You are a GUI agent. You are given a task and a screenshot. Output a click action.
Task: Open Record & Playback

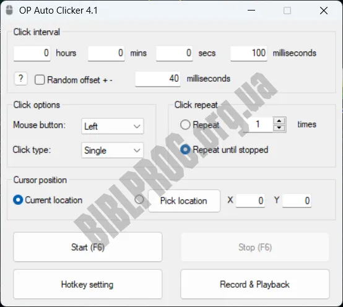click(x=255, y=284)
